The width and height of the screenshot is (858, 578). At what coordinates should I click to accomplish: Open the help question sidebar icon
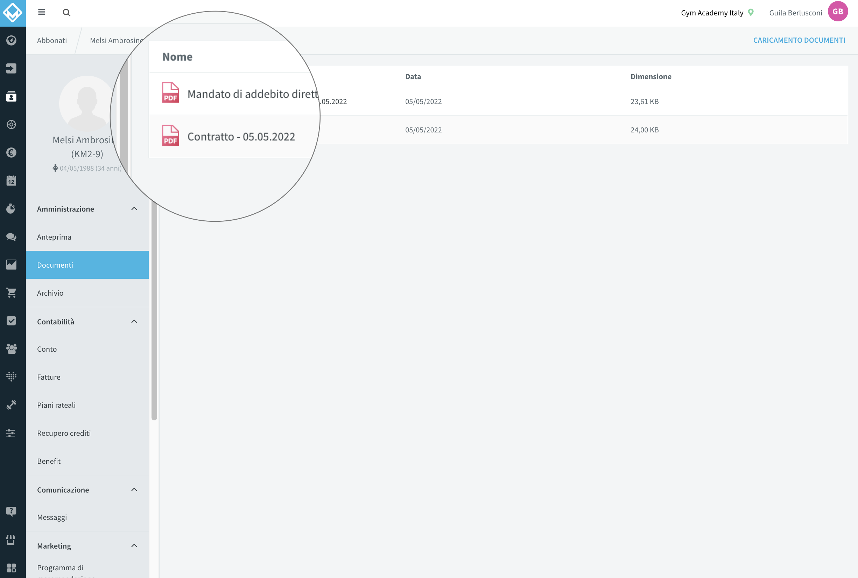pos(12,511)
